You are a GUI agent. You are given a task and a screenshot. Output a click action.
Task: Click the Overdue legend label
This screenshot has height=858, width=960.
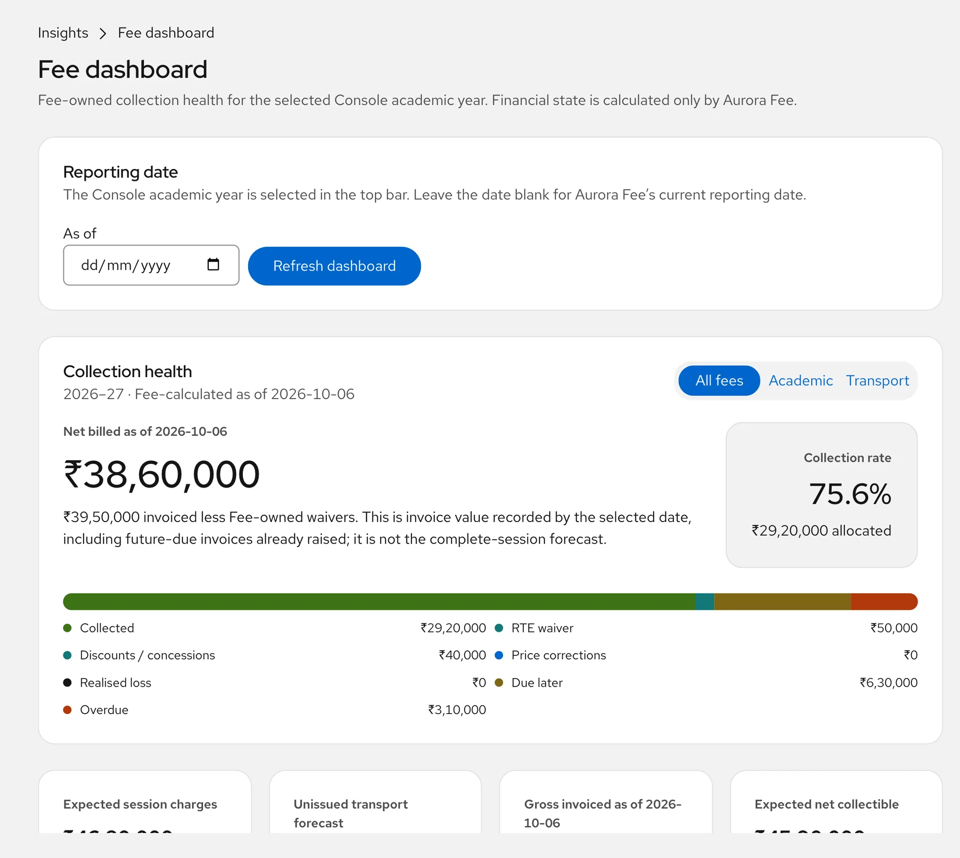click(x=104, y=710)
